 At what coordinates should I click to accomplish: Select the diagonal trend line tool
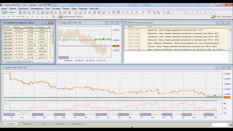(181, 13)
